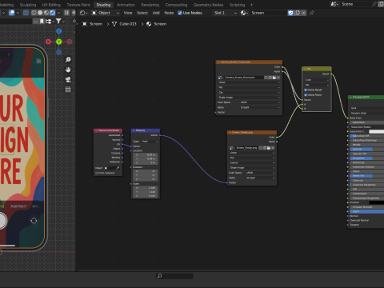Open the Texture Paint workspace tab
This screenshot has height=288, width=384.
pos(78,5)
